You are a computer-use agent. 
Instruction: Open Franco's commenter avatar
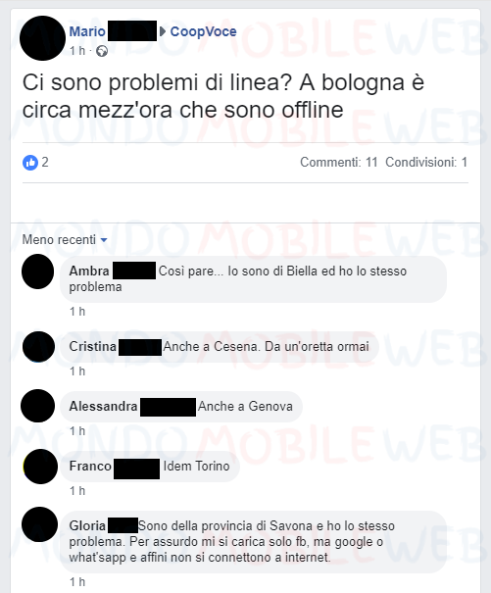40,467
